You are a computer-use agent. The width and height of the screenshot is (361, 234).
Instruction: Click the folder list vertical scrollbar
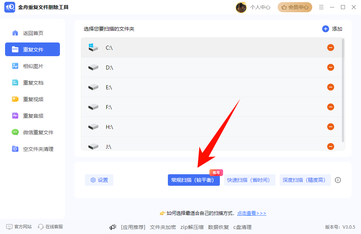[343, 90]
